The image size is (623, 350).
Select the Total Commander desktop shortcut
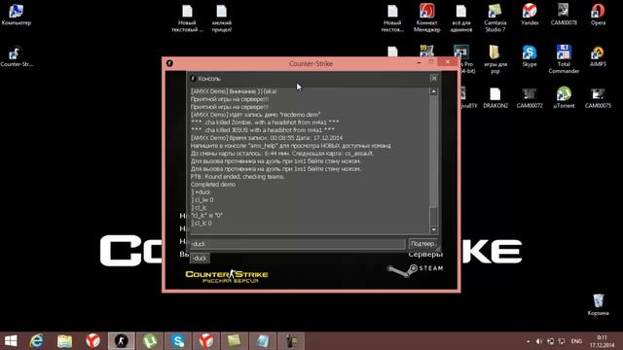coord(564,59)
